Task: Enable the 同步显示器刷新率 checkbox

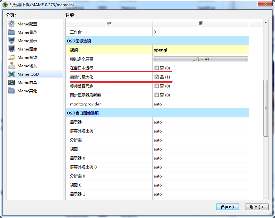Action: tap(156, 95)
